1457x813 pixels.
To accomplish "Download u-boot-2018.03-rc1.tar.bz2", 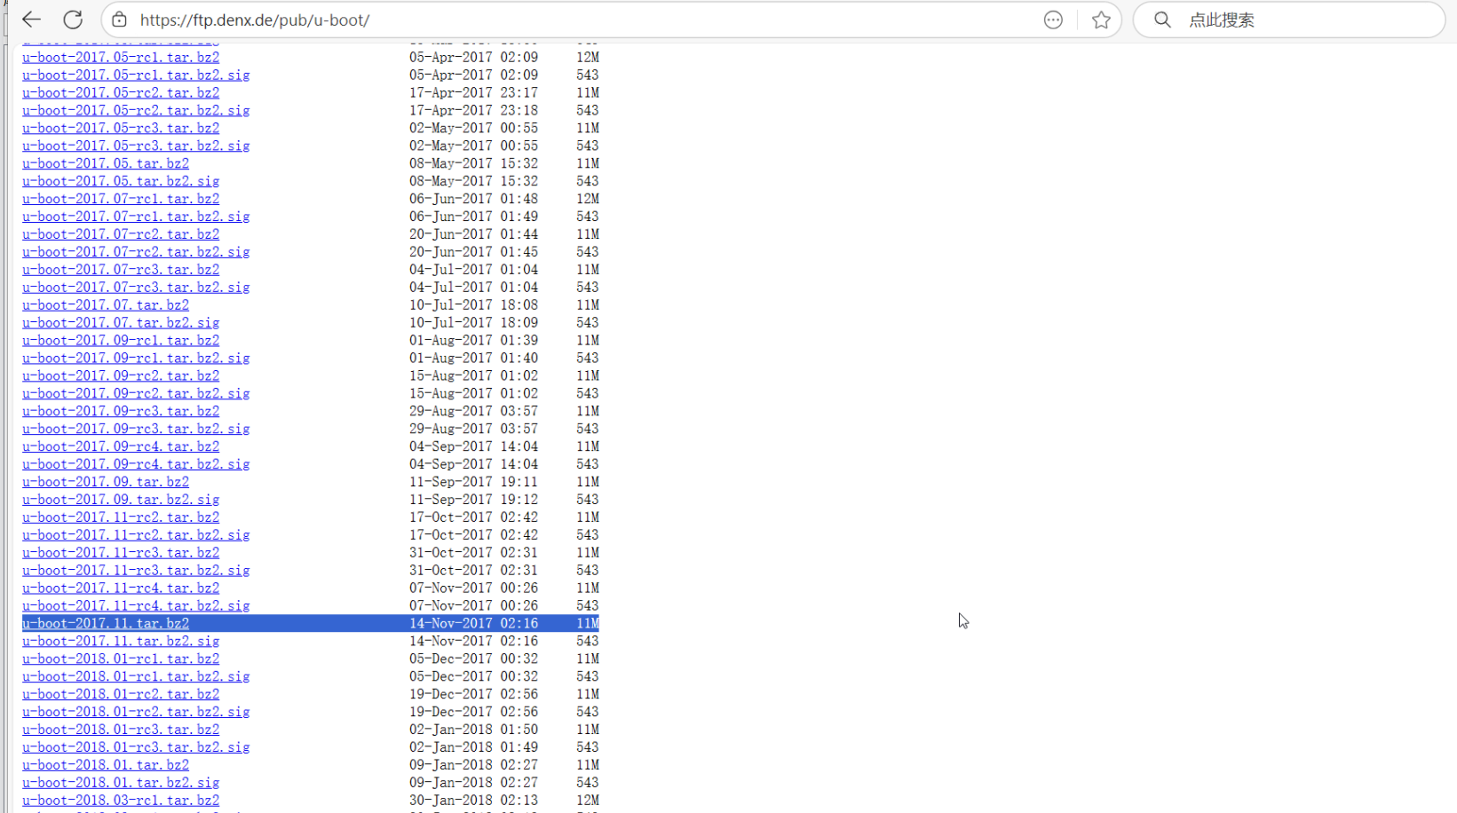I will click(121, 801).
